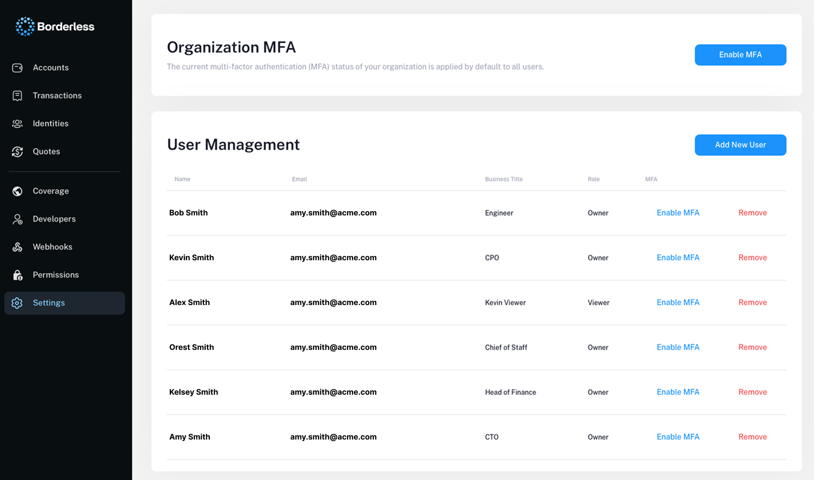Enable MFA for Alex Smith
814x480 pixels.
678,302
